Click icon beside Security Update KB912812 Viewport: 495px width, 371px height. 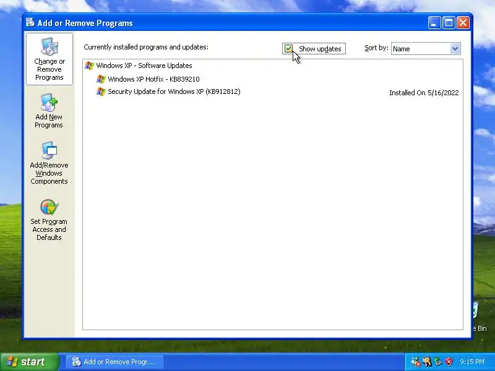(x=101, y=92)
